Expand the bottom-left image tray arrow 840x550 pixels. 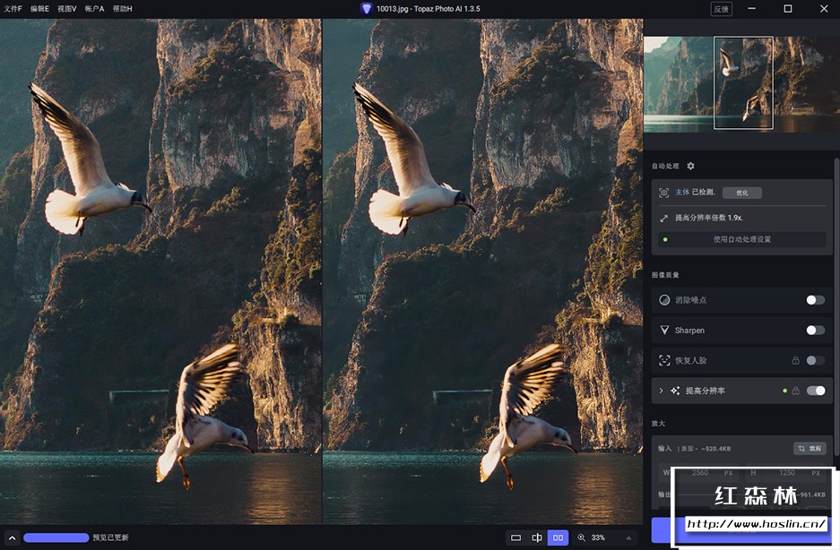[11, 537]
